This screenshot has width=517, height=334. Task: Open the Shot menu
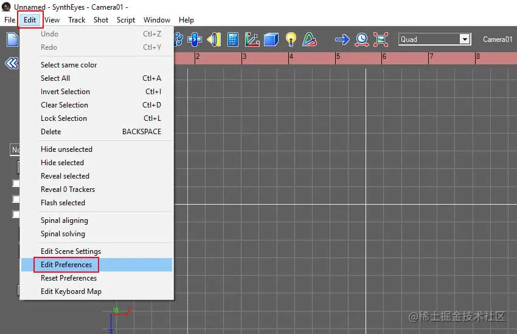[101, 20]
